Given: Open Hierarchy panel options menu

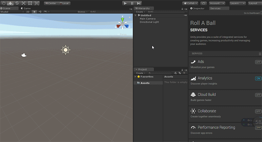Looking at the screenshot, I should 186,9.
